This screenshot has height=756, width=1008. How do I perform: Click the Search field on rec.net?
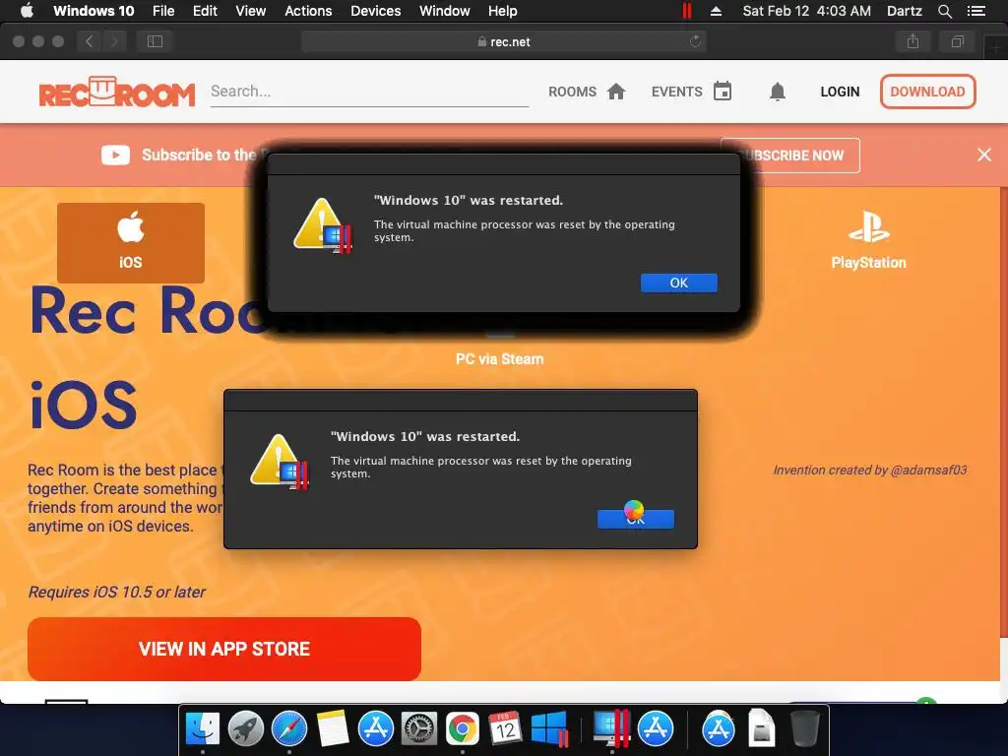click(369, 92)
